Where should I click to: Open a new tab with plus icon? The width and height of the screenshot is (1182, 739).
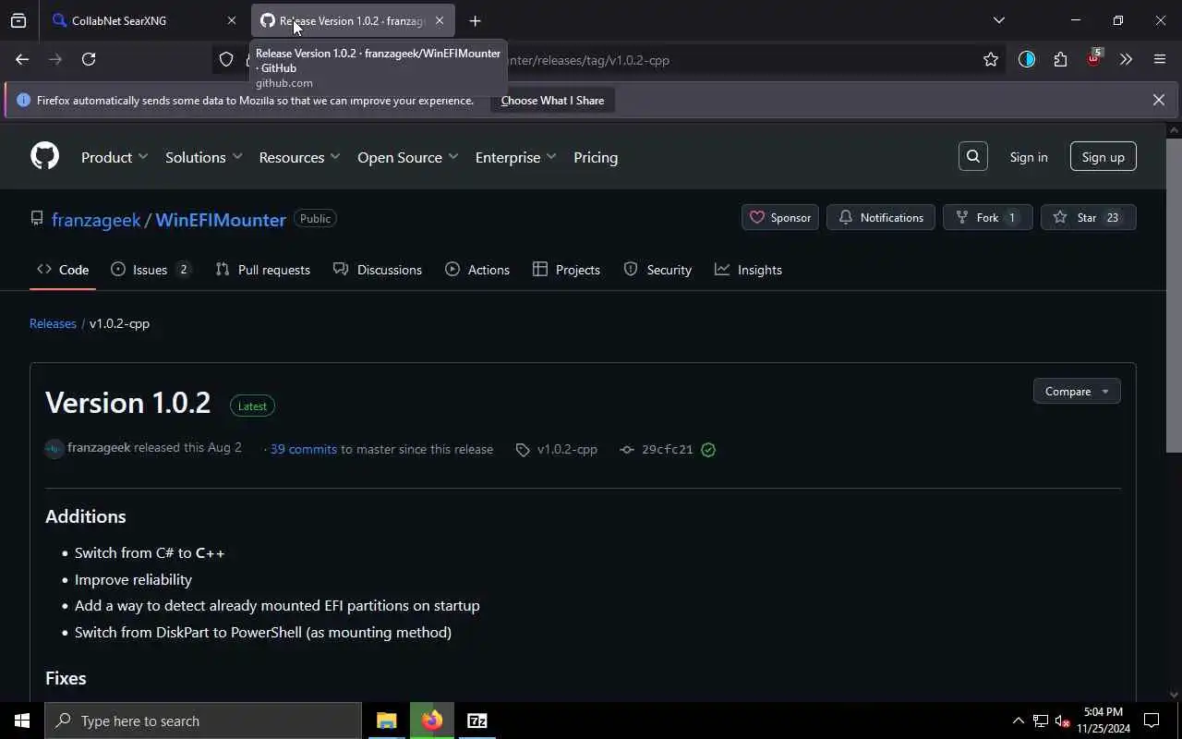point(475,20)
